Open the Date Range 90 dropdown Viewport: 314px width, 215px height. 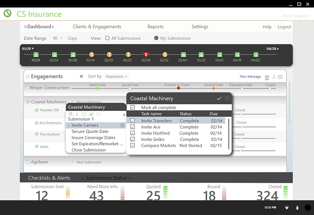point(58,38)
